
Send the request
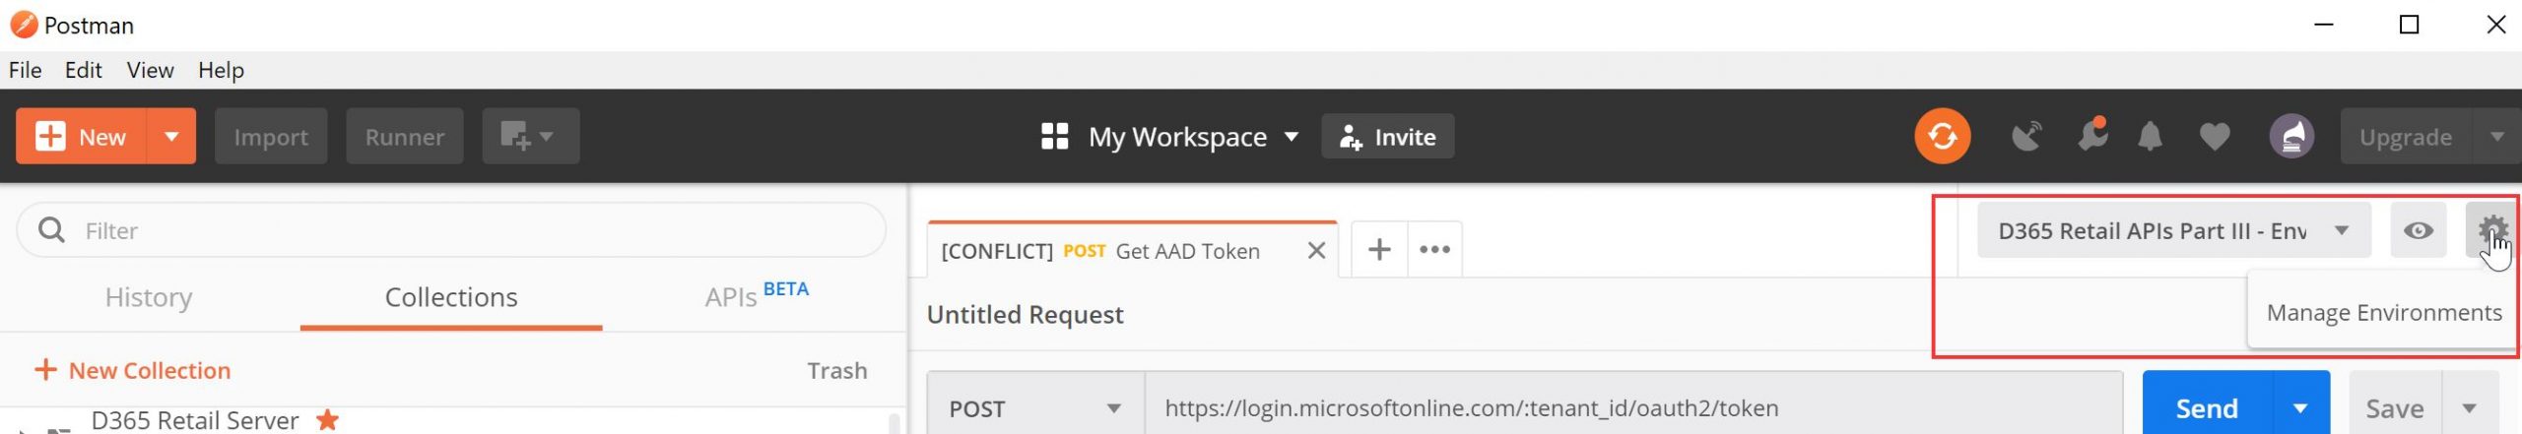(x=2207, y=407)
